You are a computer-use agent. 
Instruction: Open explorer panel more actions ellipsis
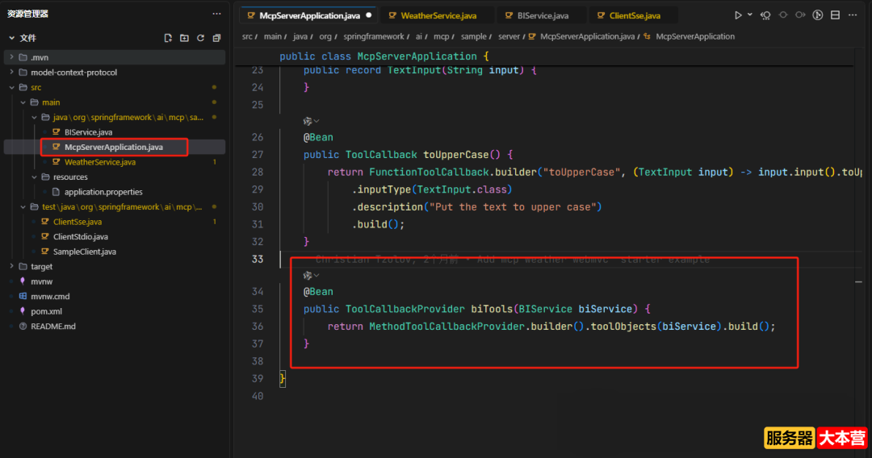(216, 14)
